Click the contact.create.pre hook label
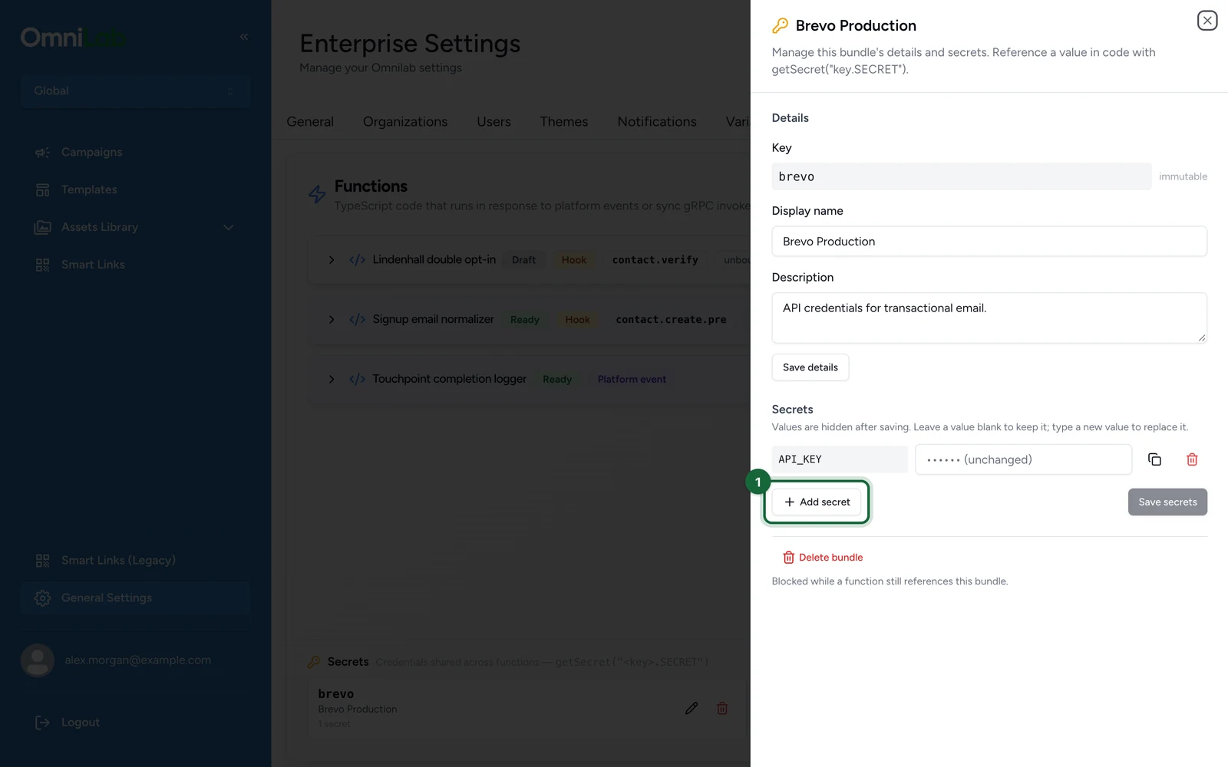This screenshot has height=767, width=1228. coord(671,319)
